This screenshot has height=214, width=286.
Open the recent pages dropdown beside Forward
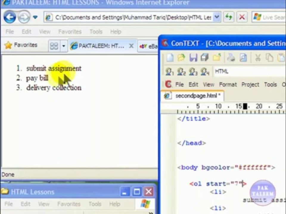[35, 17]
